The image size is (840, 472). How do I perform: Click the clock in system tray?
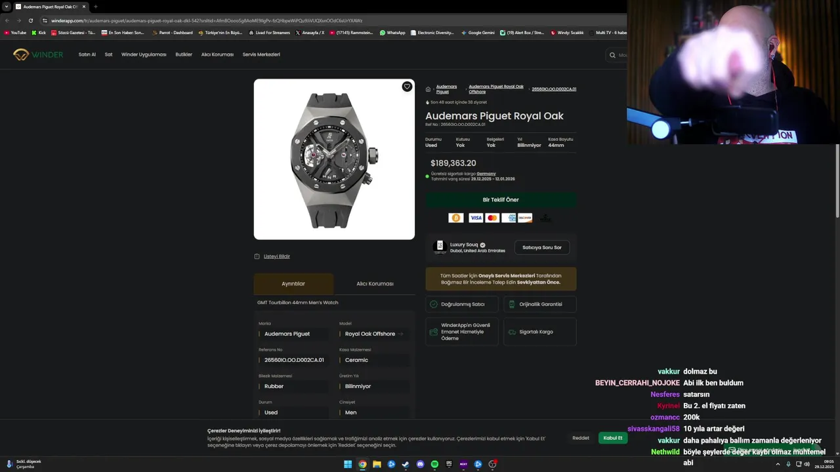[x=824, y=464]
